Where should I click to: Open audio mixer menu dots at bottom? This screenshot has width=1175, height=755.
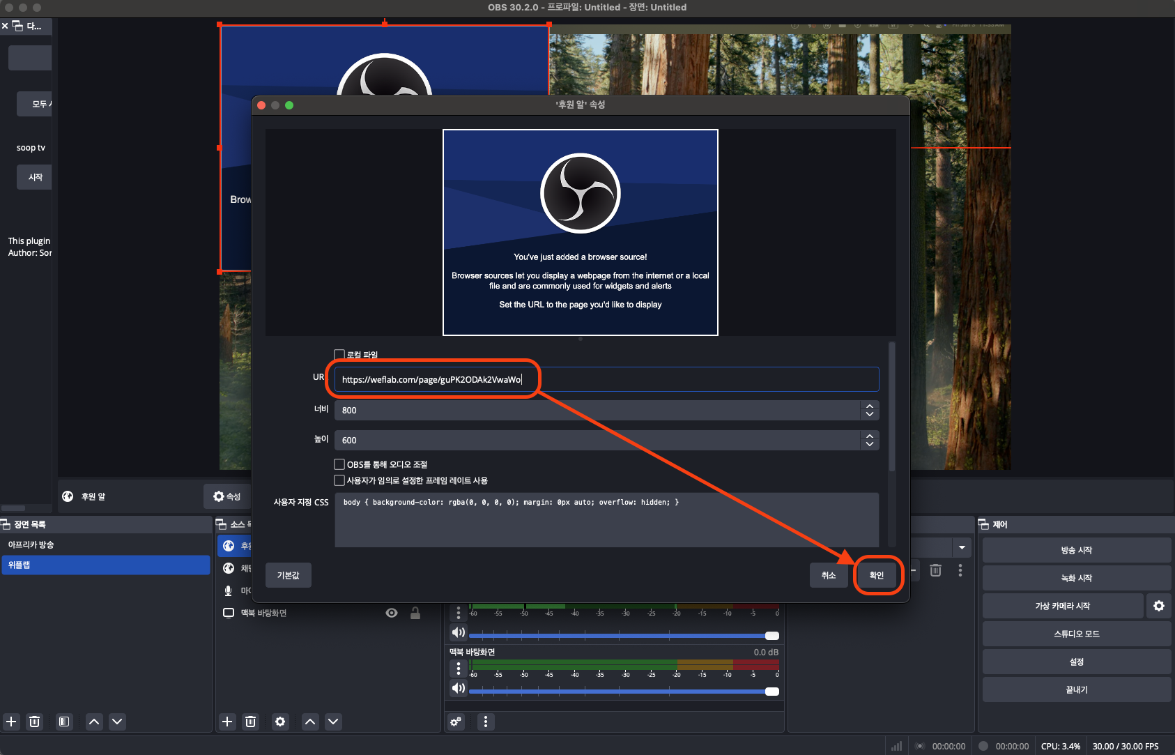click(486, 722)
